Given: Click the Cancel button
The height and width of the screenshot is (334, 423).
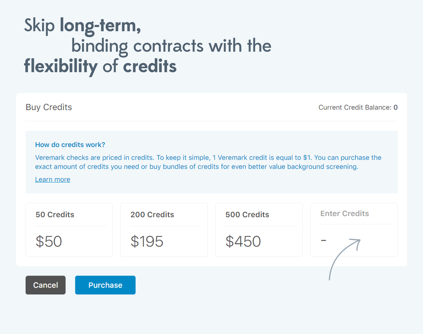Looking at the screenshot, I should pos(46,285).
